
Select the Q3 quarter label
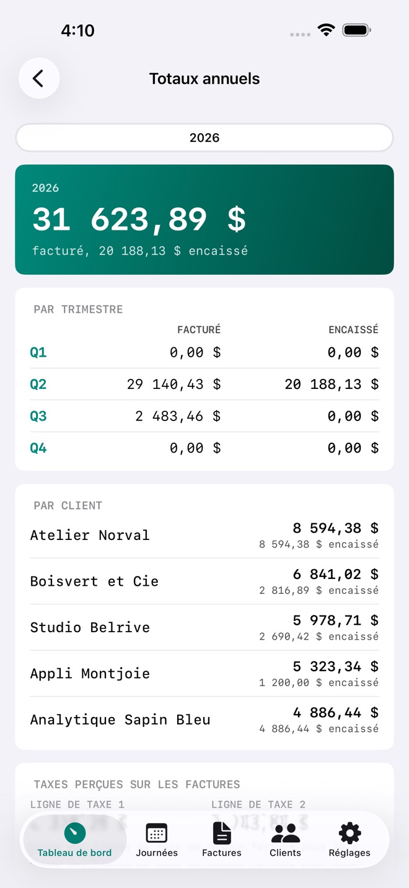38,416
